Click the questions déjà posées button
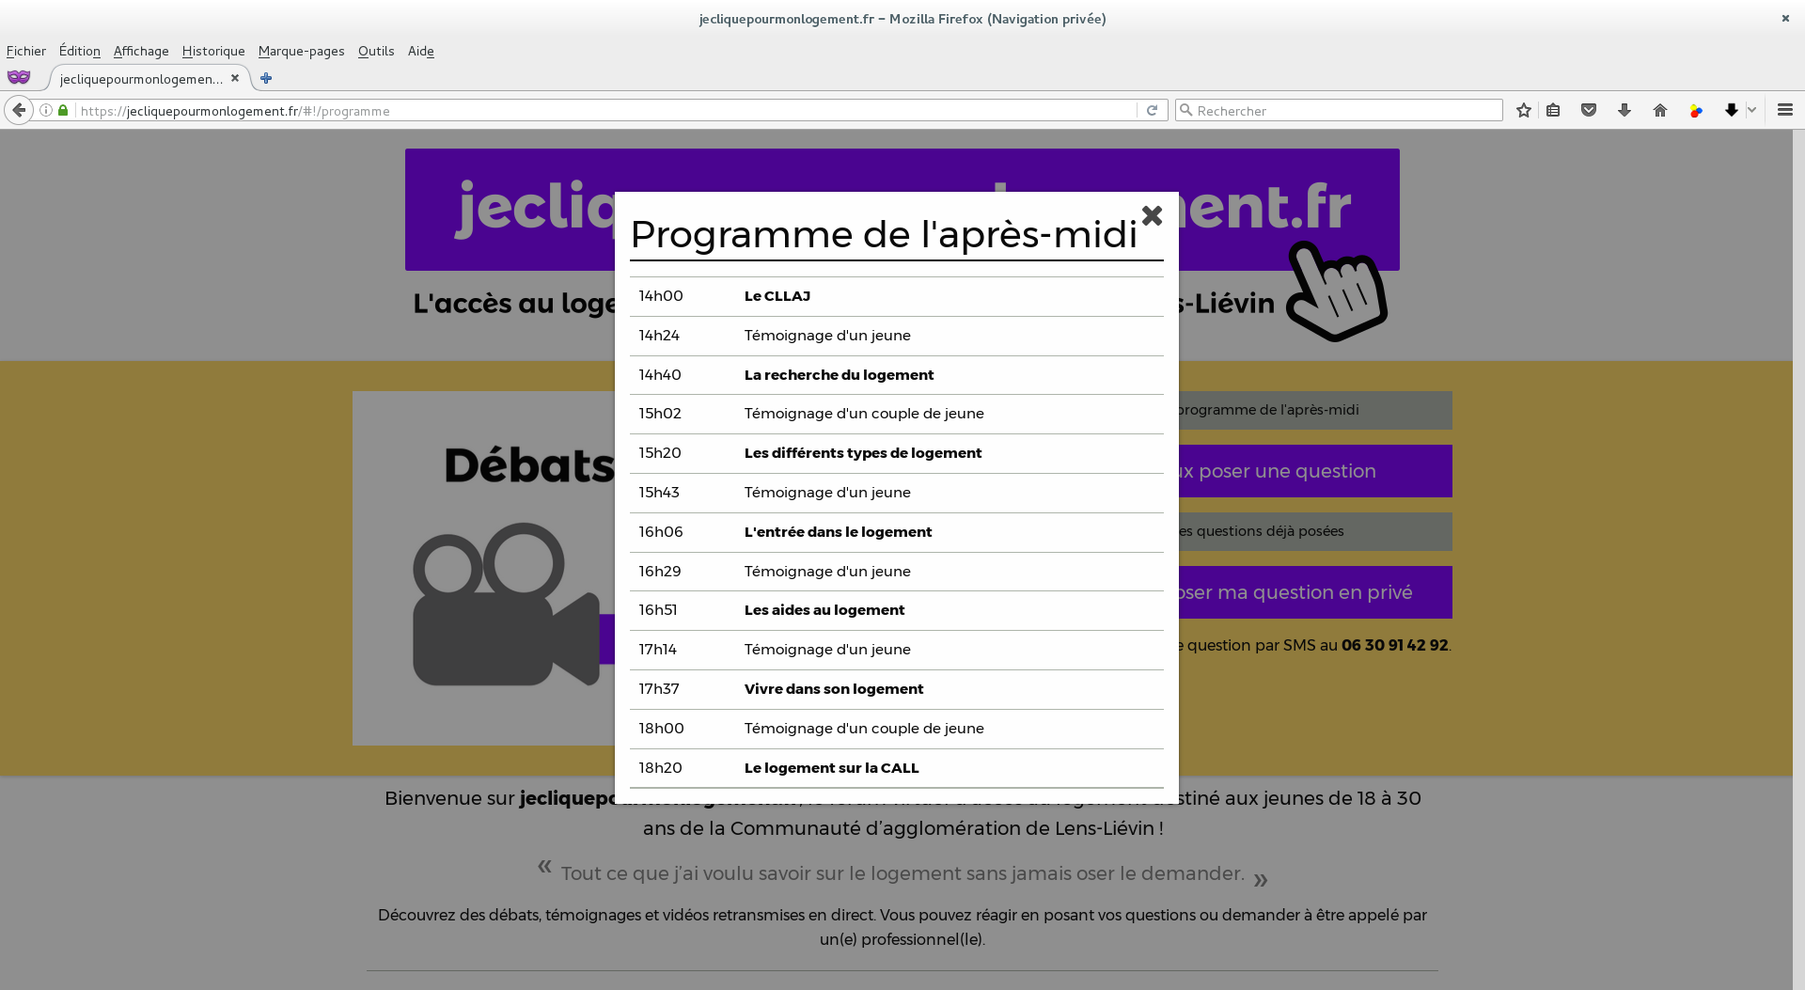The height and width of the screenshot is (990, 1805). pyautogui.click(x=1315, y=531)
